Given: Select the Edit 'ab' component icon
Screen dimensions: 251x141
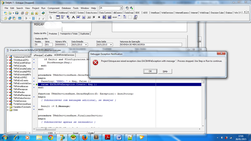Looking at the screenshot, I should [78, 17].
